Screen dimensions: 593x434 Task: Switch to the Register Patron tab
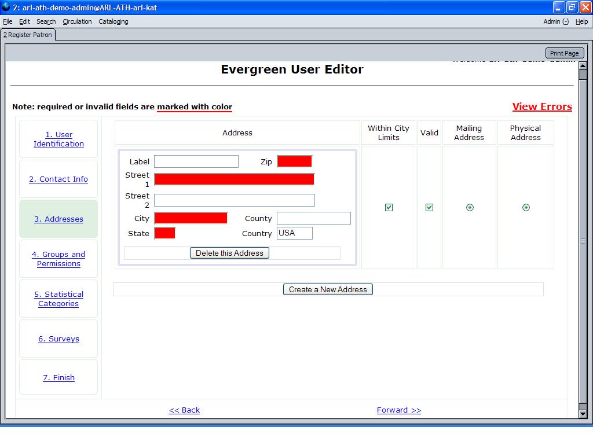28,35
